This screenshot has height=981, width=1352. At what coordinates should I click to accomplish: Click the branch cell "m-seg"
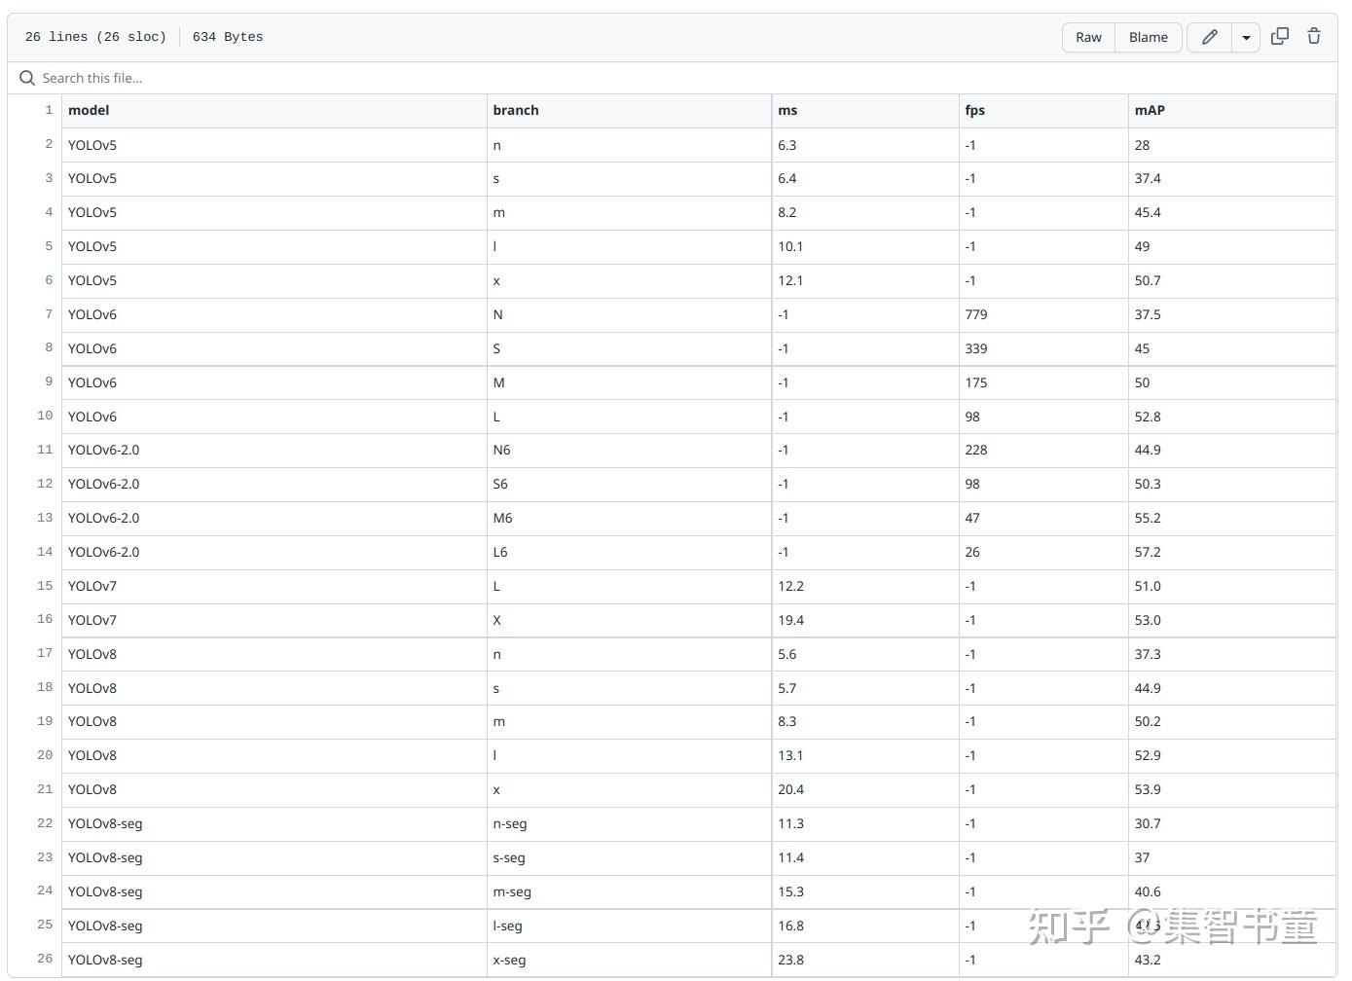click(512, 891)
